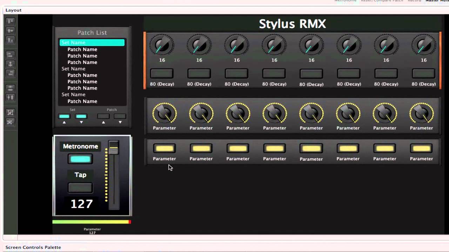
Task: Click the Layout panel header
Action: [13, 10]
